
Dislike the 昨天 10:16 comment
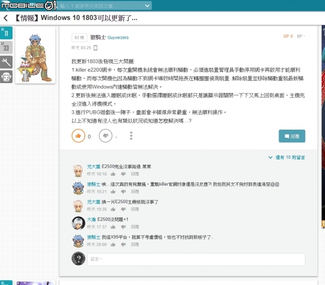coord(123,174)
